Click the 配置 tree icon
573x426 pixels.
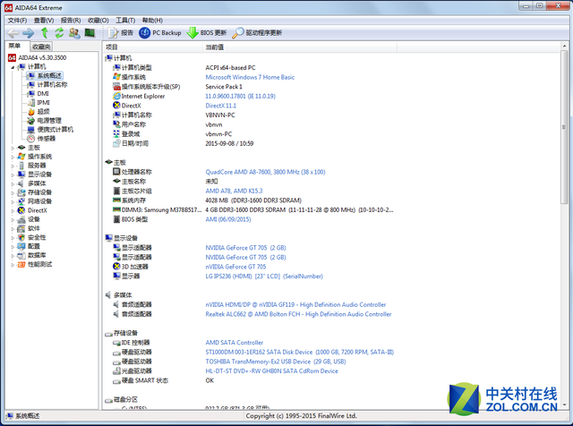pos(21,247)
